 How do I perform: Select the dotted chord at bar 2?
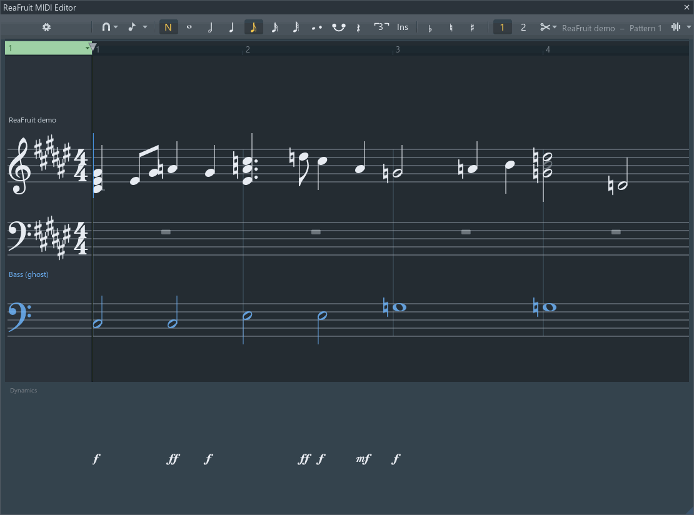(x=246, y=169)
